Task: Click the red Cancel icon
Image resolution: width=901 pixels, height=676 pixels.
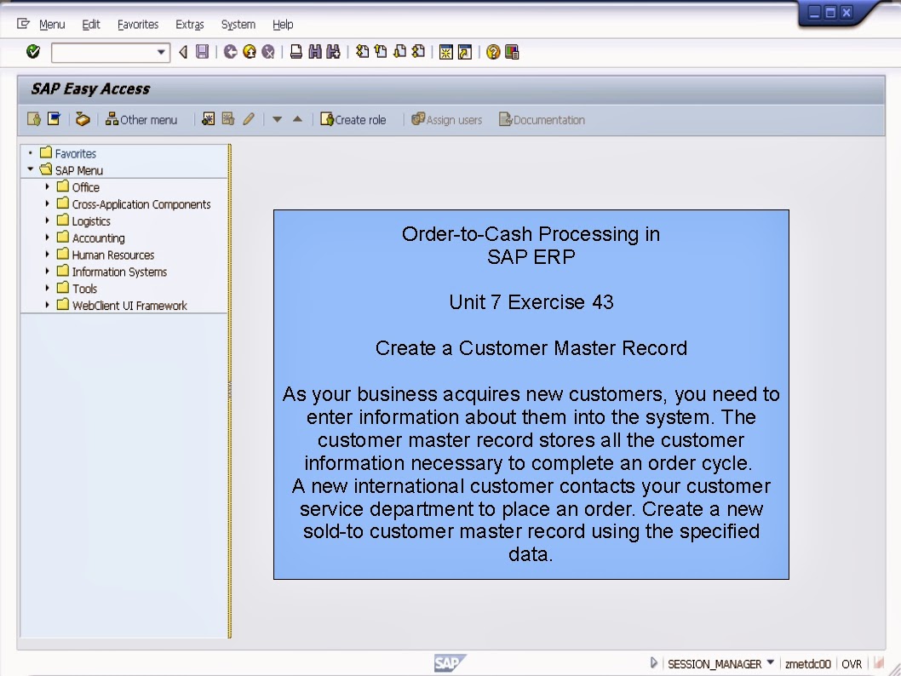Action: 268,52
